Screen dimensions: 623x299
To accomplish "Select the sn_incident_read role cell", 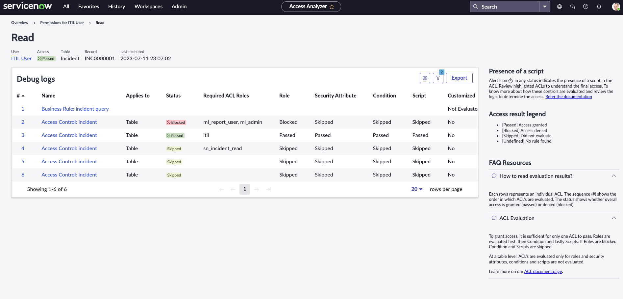I will tap(222, 149).
